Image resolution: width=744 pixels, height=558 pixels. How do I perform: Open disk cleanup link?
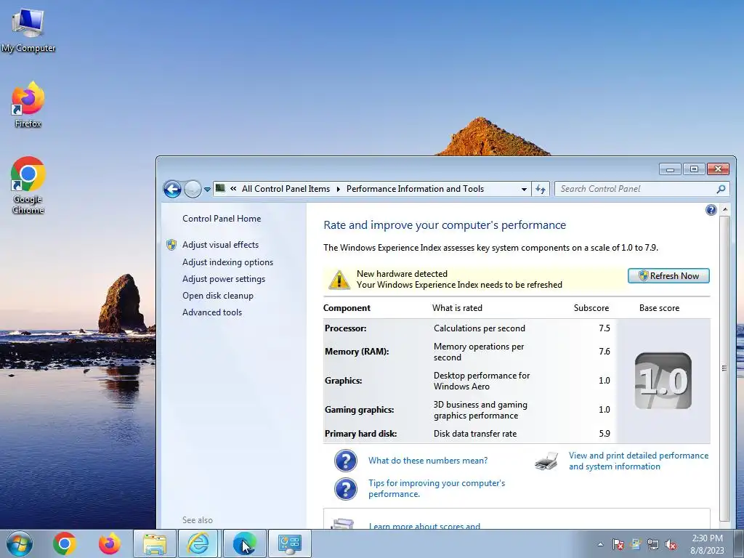click(x=218, y=296)
